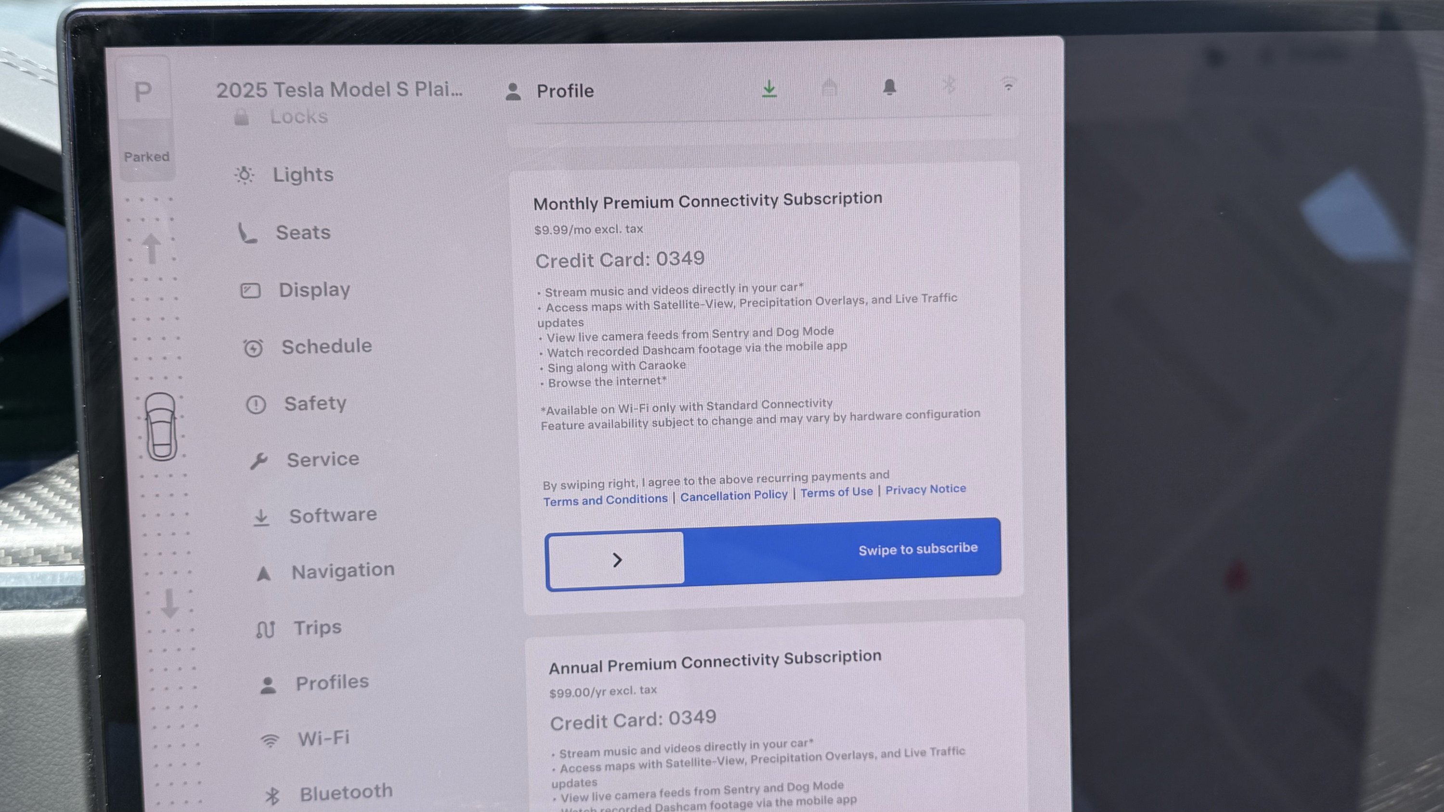Tap the Swipe to subscribe slider handle

(616, 560)
